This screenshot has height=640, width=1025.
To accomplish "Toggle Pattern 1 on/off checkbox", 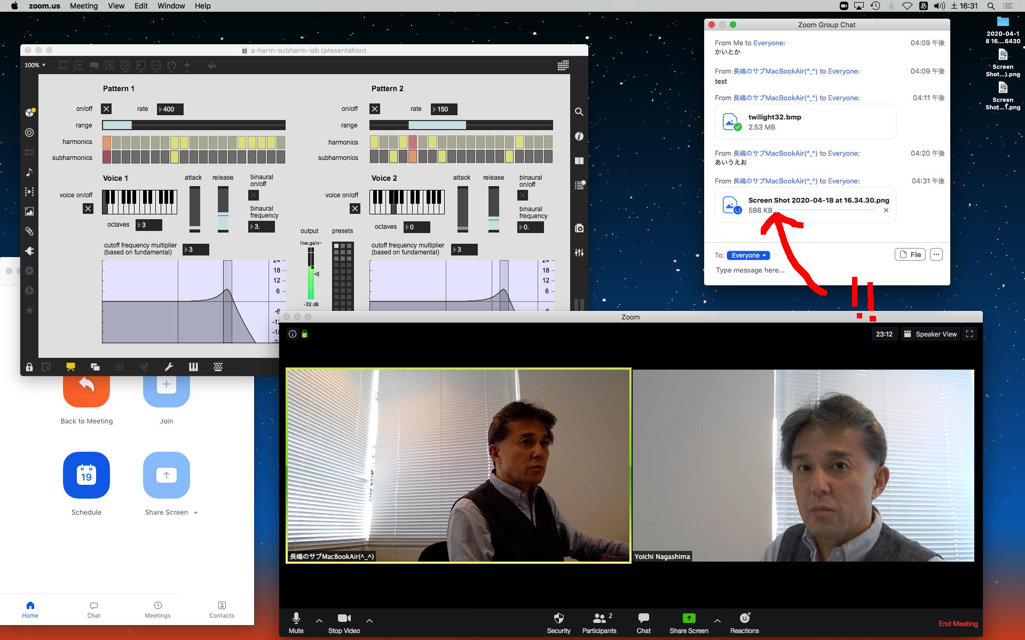I will tap(107, 109).
